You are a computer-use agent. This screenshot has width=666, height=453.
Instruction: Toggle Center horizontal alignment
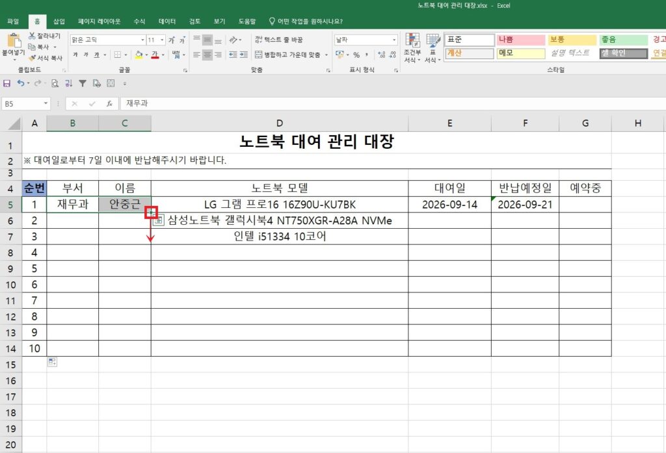207,55
